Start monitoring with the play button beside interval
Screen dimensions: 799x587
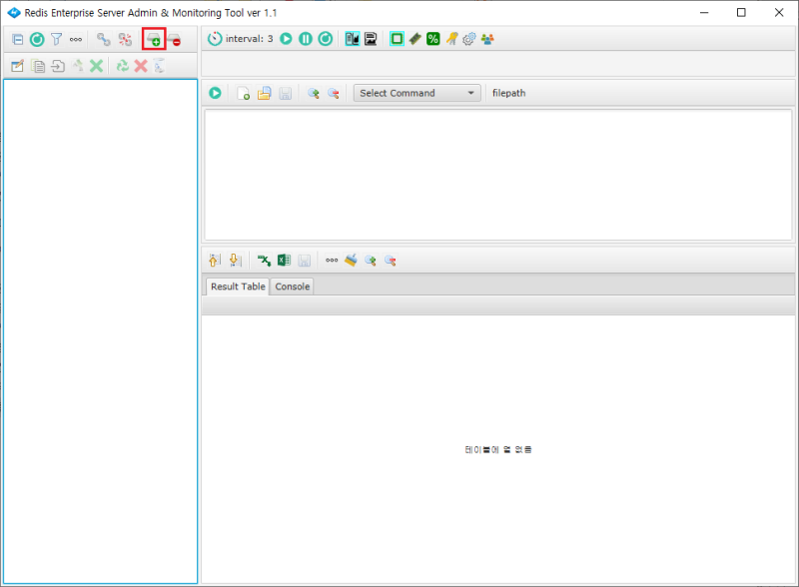tap(286, 39)
